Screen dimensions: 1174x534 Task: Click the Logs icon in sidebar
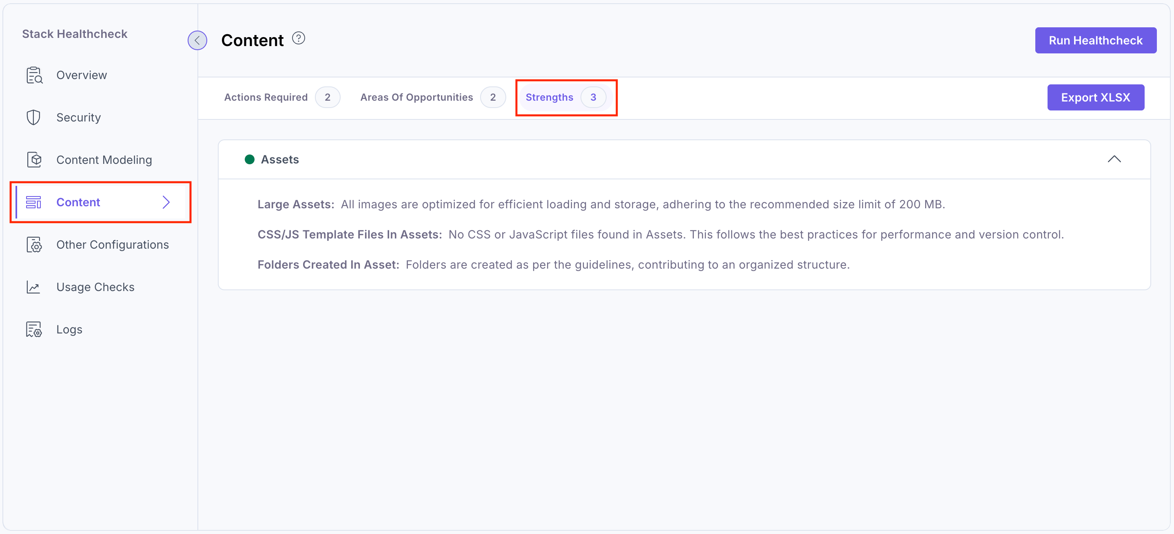pos(34,330)
